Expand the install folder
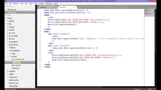The width and height of the screenshot is (161, 90). (8, 30)
